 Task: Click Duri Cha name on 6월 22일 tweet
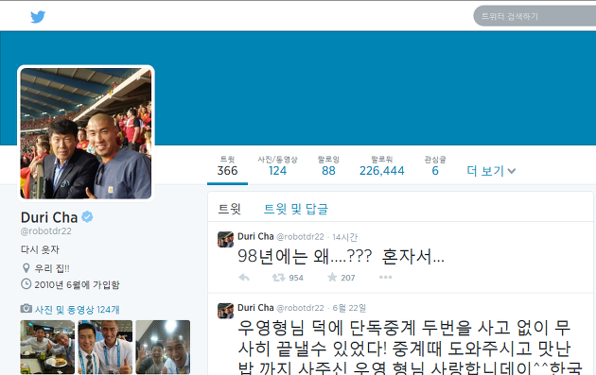pyautogui.click(x=255, y=307)
